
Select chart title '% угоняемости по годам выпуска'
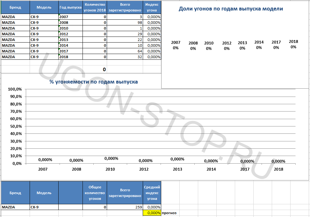point(94,82)
